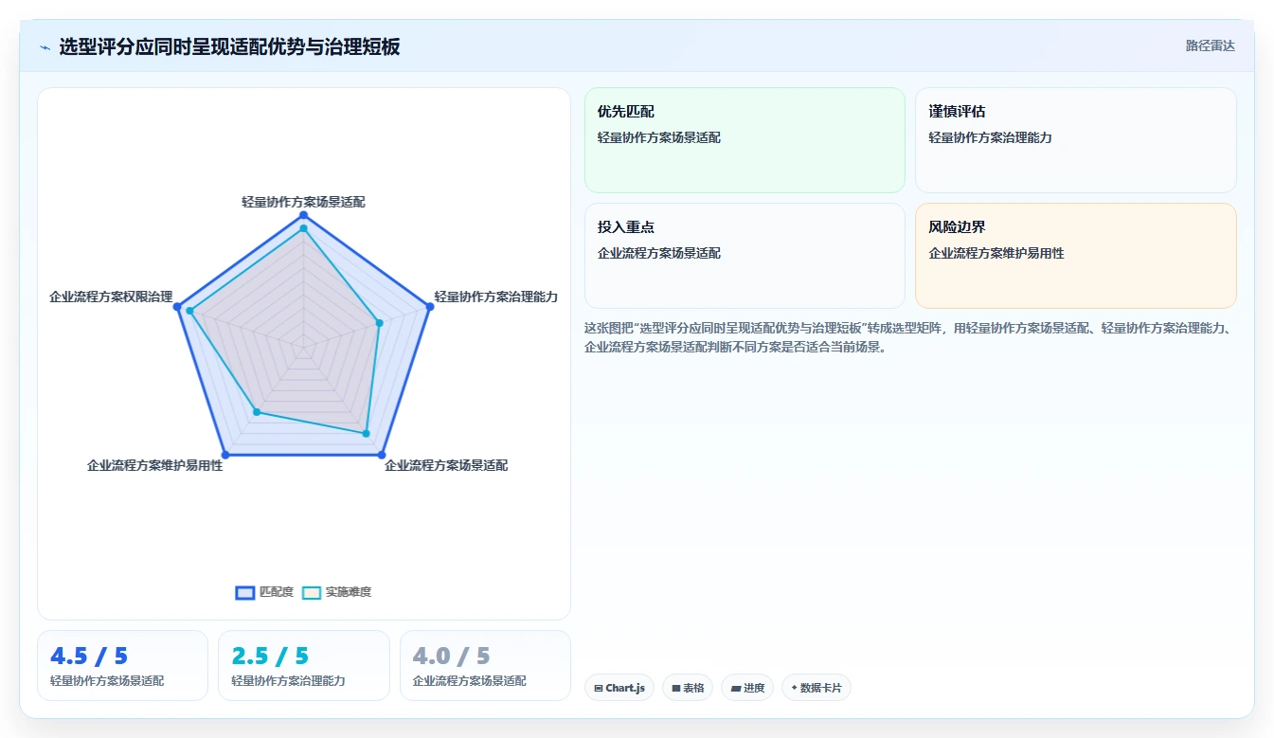Image resolution: width=1274 pixels, height=738 pixels.
Task: Click the blue data point at the 企业流程方案权限治理 vertex
Action: [177, 306]
